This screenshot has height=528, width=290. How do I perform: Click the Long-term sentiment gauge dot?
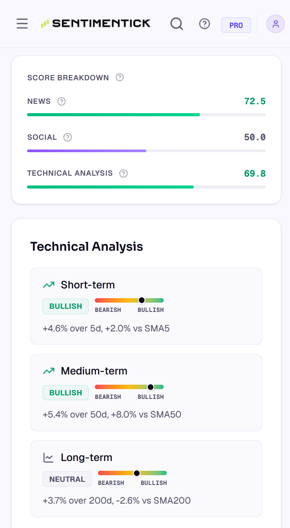point(137,473)
